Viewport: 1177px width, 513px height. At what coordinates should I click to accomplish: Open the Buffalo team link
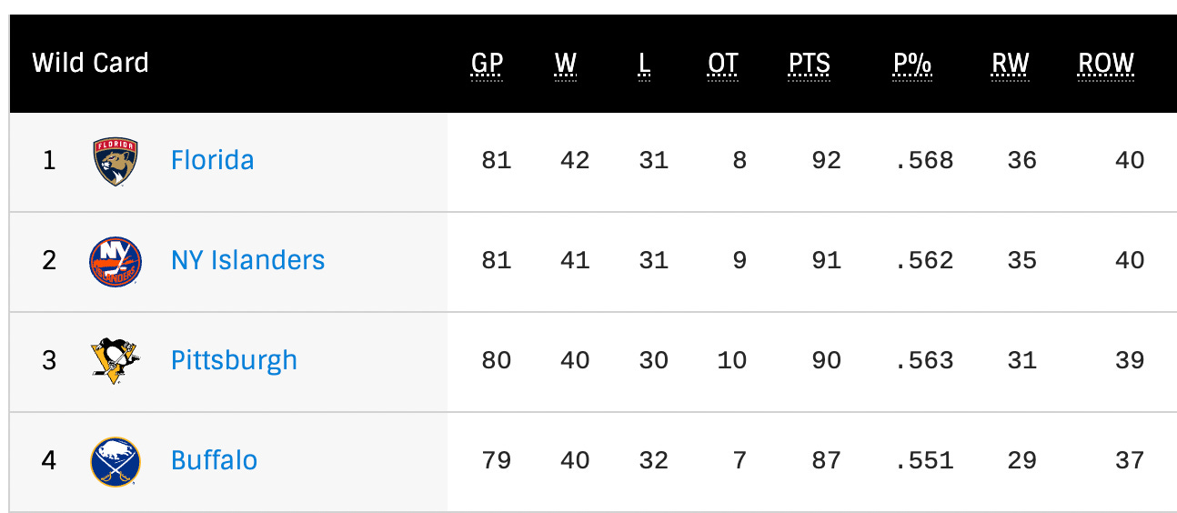(214, 460)
